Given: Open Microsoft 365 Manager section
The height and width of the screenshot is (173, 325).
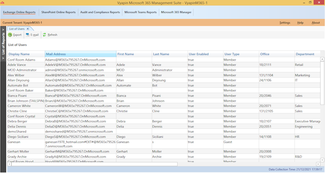Looking at the screenshot, I should tap(176, 12).
